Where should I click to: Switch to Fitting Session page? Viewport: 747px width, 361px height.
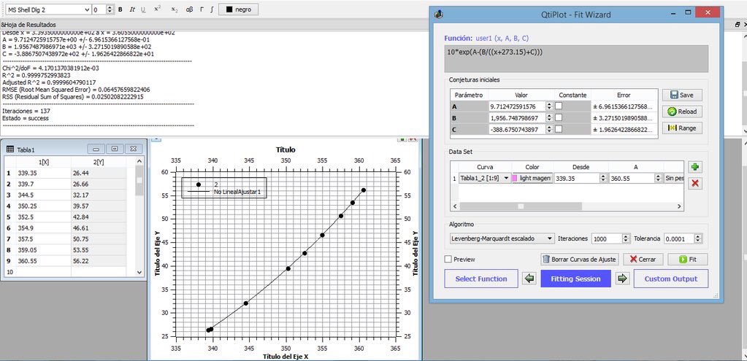575,279
